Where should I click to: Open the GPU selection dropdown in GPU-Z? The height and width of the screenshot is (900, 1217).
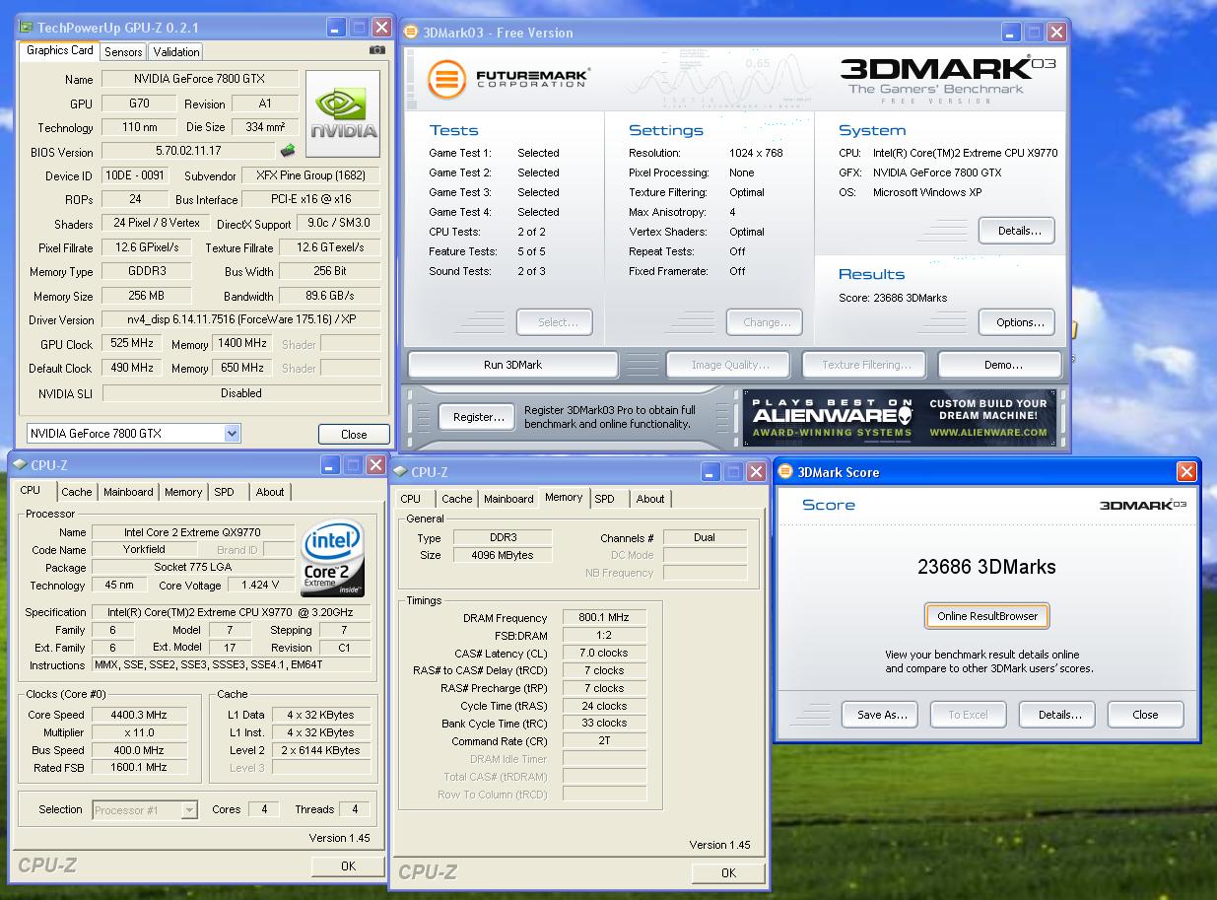(232, 434)
